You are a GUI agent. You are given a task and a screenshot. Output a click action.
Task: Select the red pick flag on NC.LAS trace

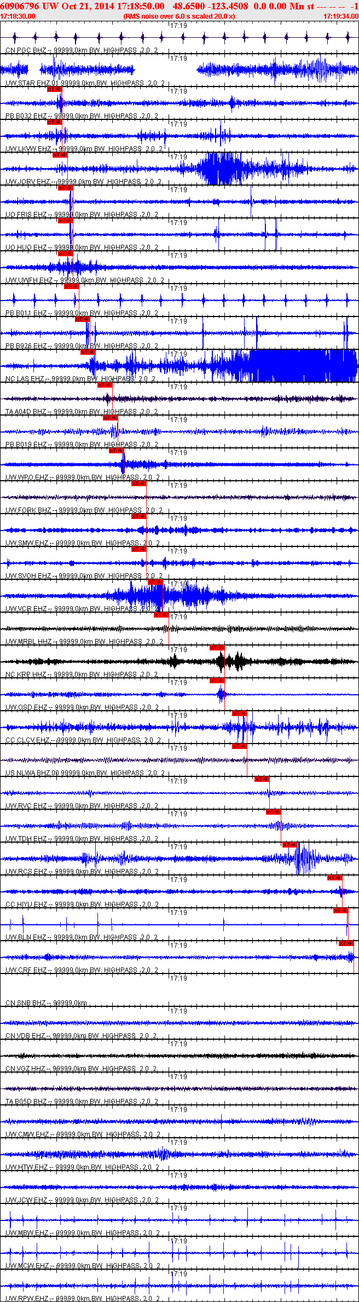88,352
